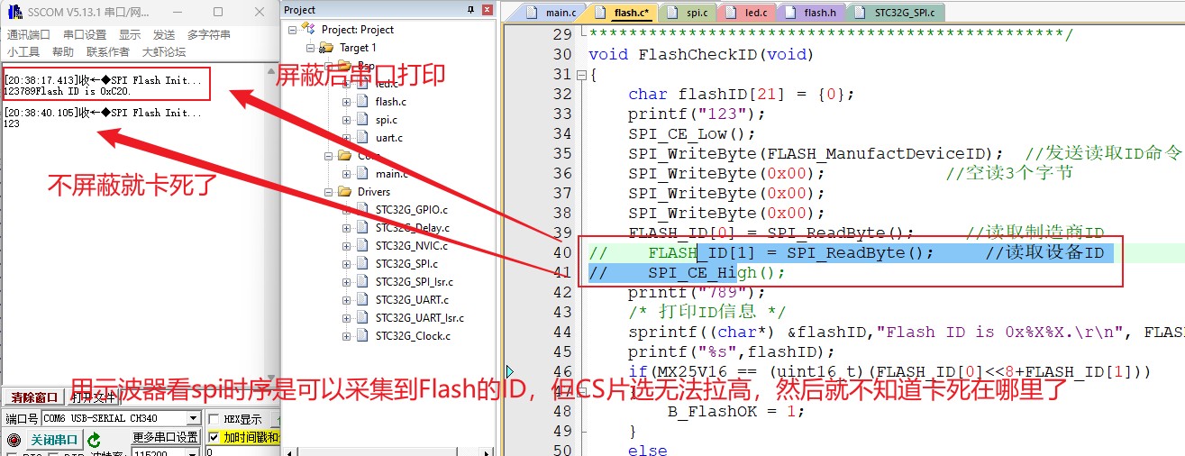Expand the STC32G_UART_Isr.c node
Viewport: 1185px width, 456px height.
347,318
